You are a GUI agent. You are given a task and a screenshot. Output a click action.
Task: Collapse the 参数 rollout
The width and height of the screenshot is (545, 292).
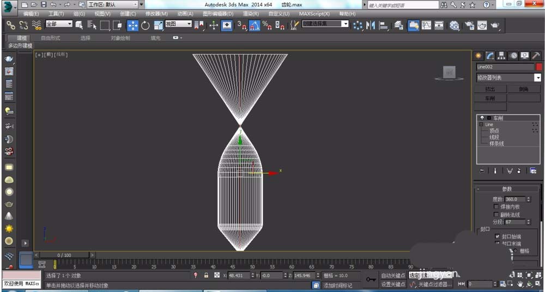point(507,188)
